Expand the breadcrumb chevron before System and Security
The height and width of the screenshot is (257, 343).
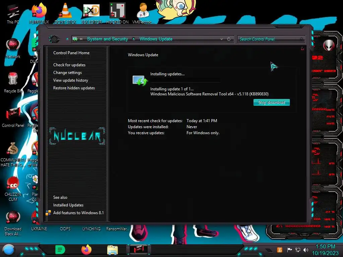81,39
